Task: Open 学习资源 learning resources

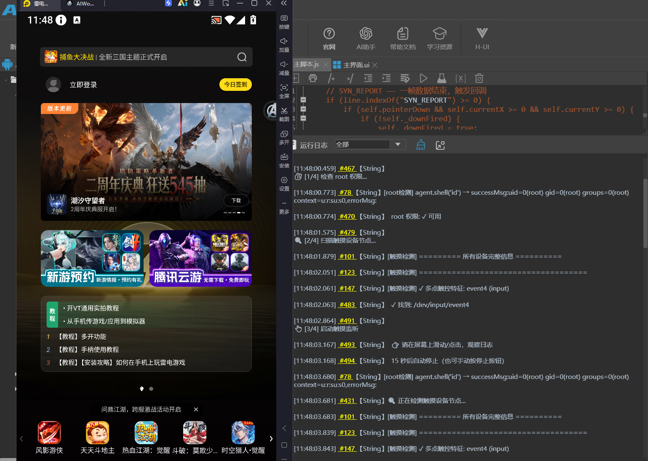Action: point(440,38)
